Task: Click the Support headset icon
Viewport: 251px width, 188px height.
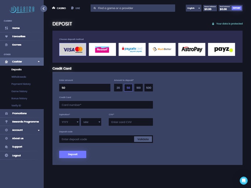Action: (6, 147)
